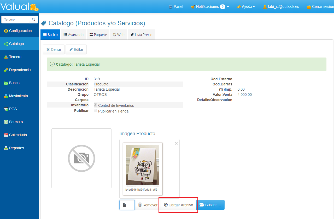334x219 pixels.
Task: Open the Banco section
Action: [14, 83]
